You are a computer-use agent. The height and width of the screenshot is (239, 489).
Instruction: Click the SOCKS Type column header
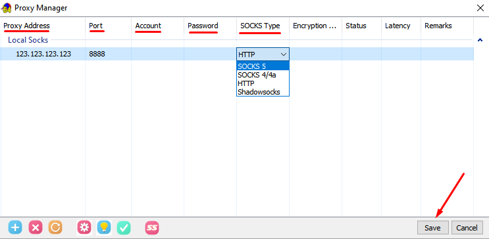click(x=263, y=26)
